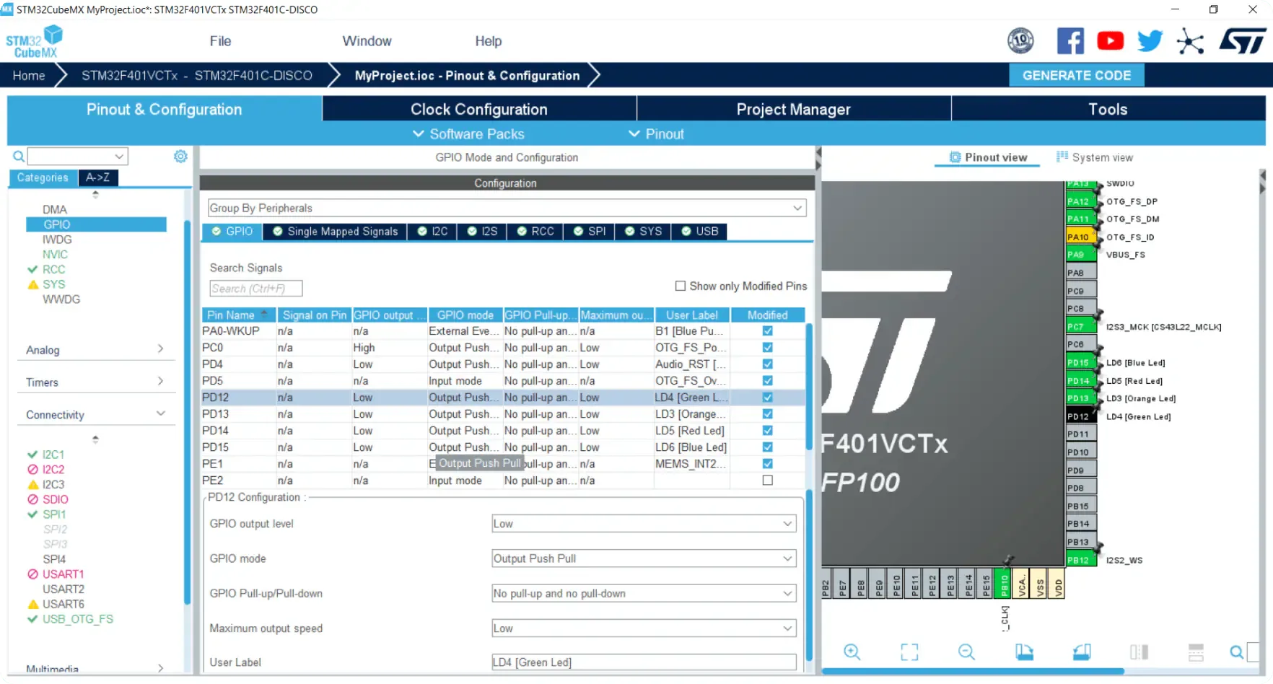The width and height of the screenshot is (1273, 684).
Task: Select the PD15 pin on the chip
Action: [x=1080, y=363]
